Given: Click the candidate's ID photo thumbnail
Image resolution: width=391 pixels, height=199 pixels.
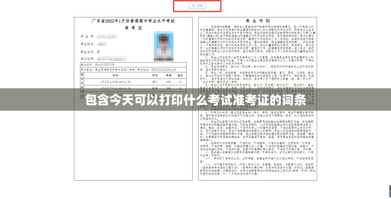Looking at the screenshot, I should (x=164, y=47).
